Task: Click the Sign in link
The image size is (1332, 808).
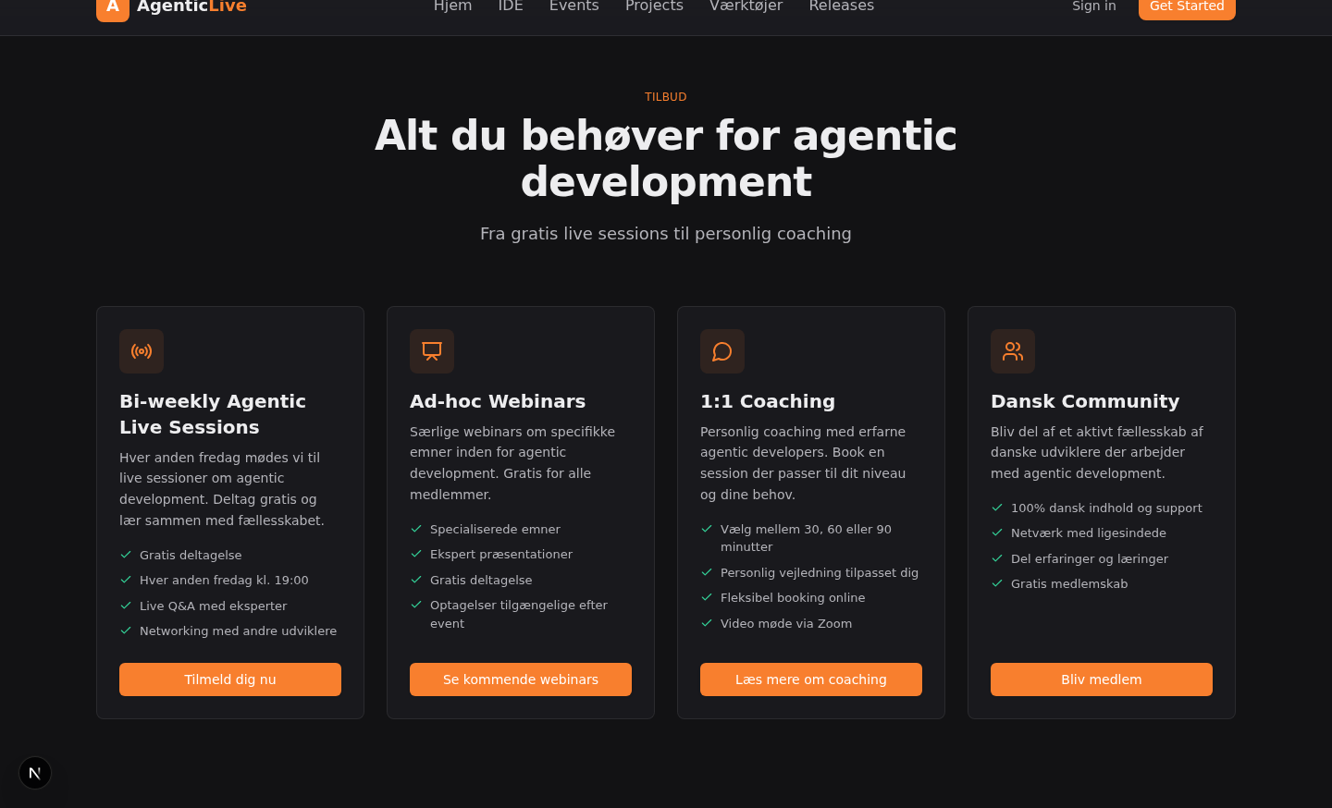Action: click(x=1093, y=6)
